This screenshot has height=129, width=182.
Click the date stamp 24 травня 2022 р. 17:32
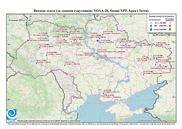tap(20, 20)
